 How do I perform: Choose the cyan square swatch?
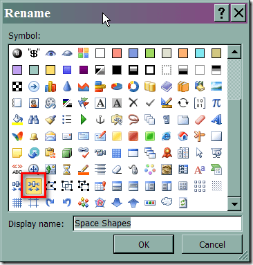[x=200, y=53]
